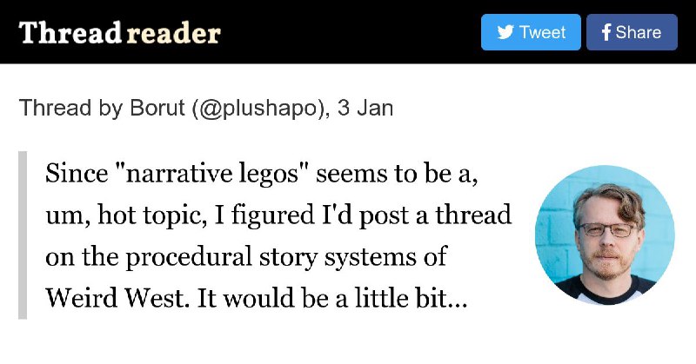This screenshot has width=696, height=364.
Task: Click the word "Thread" in header logo
Action: (x=70, y=33)
